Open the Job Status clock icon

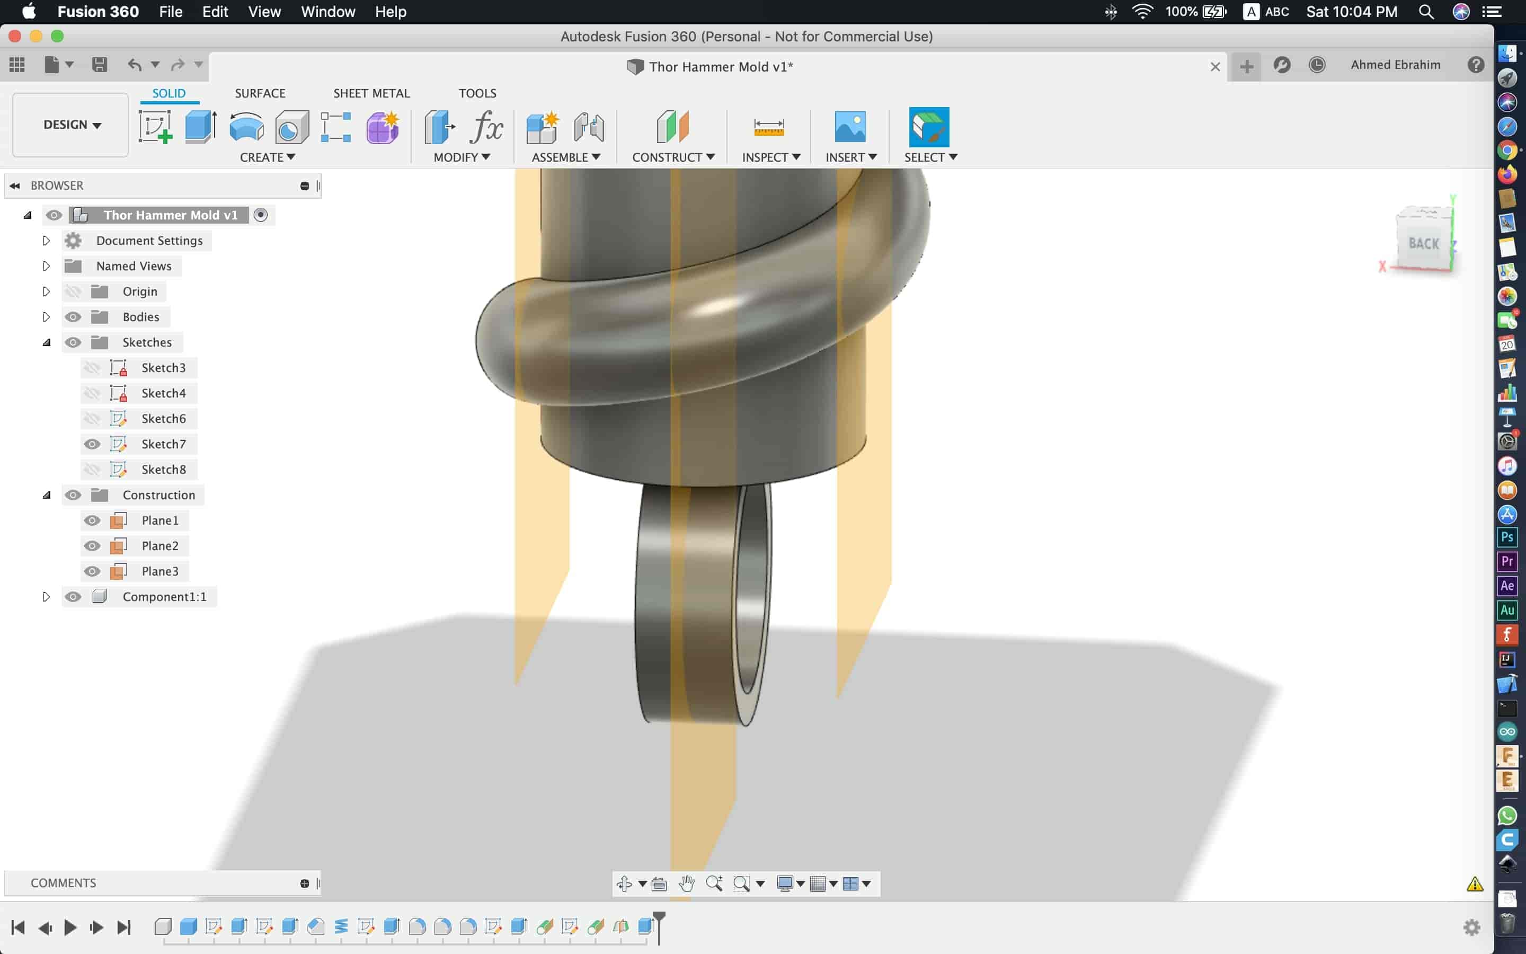(1317, 65)
